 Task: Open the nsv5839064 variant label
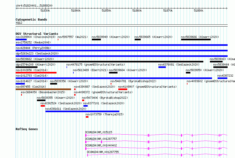pyautogui.click(x=224, y=65)
